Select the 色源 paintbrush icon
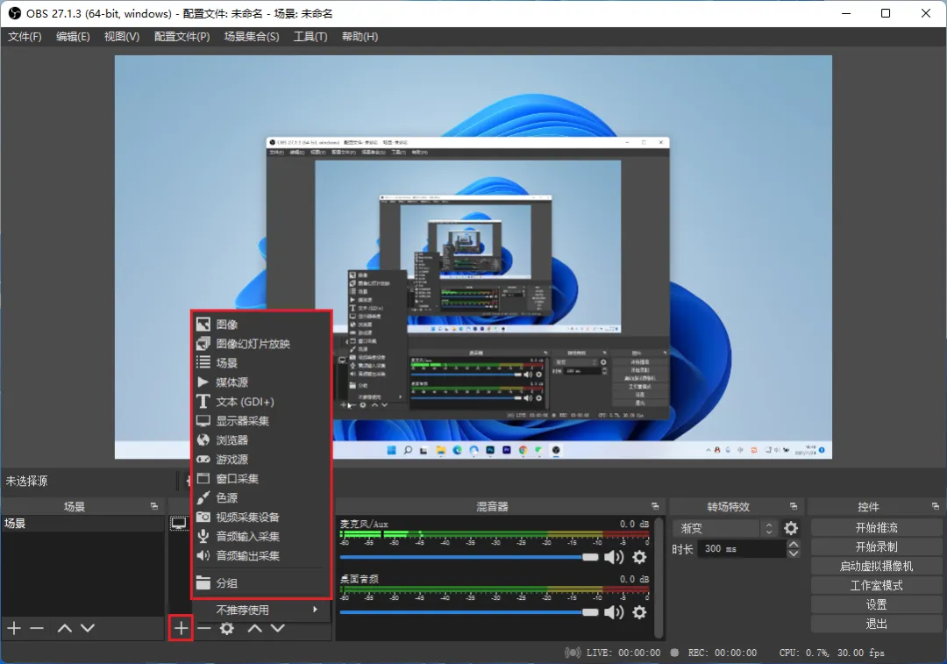This screenshot has width=947, height=664. tap(203, 498)
